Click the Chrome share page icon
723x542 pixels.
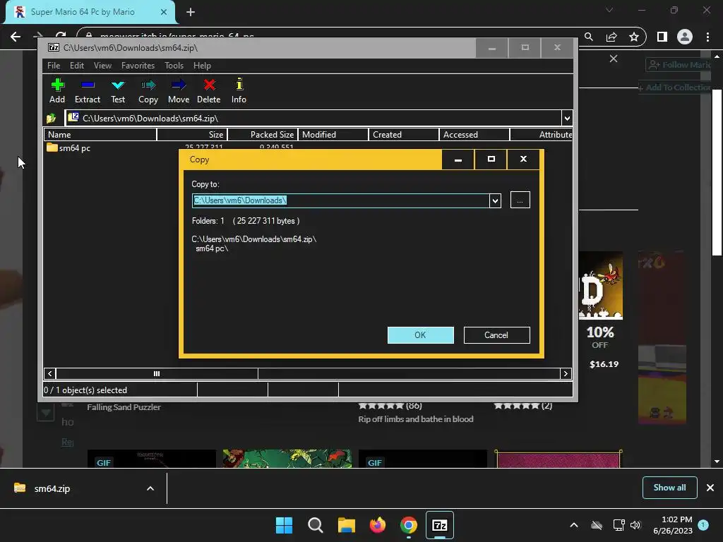611,37
